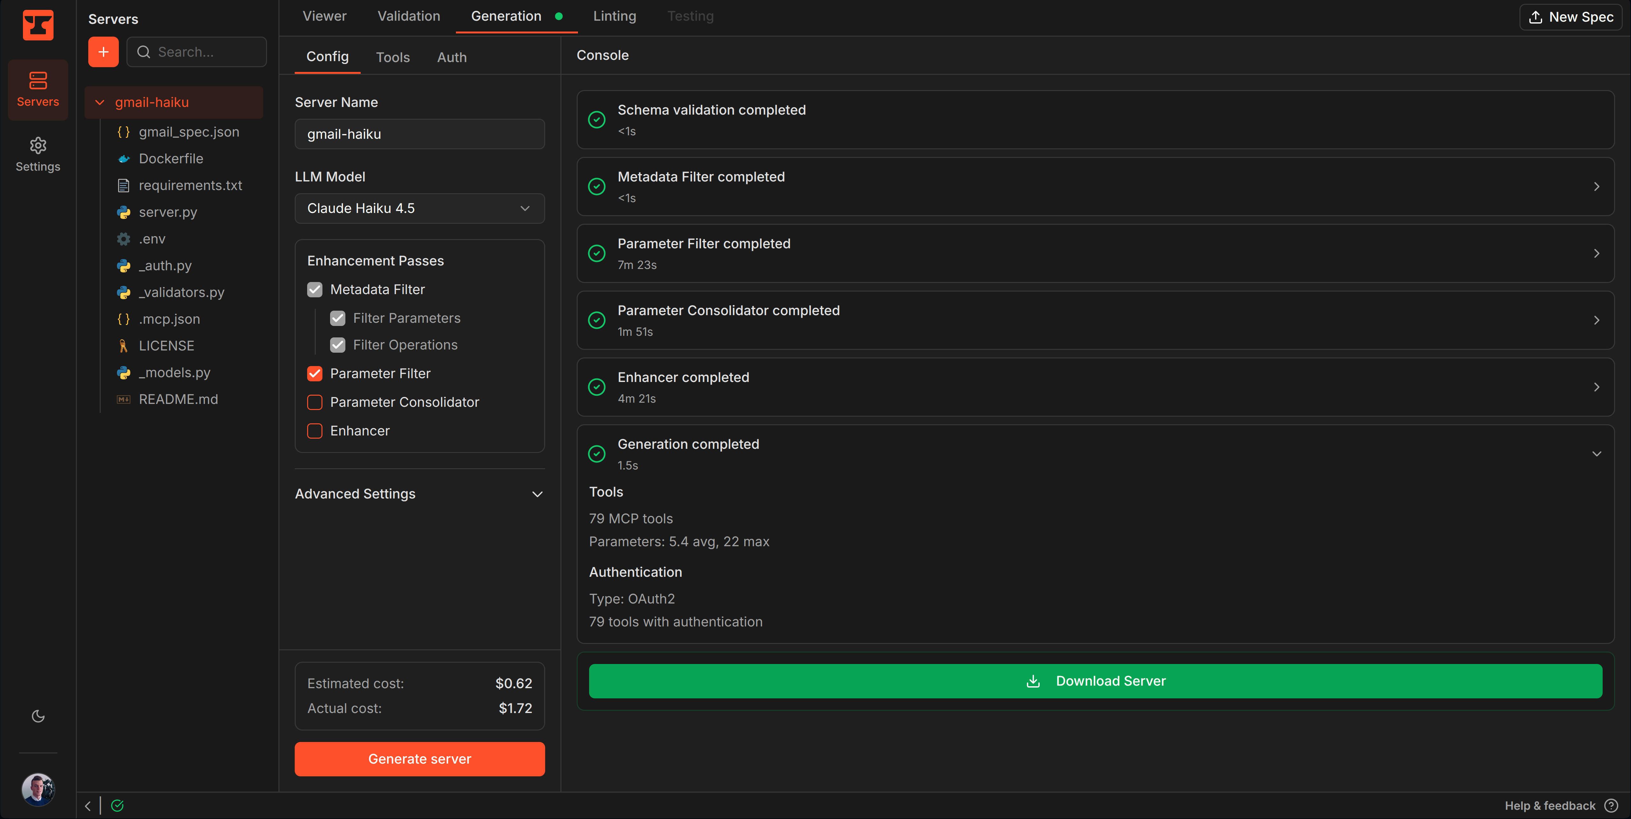This screenshot has height=819, width=1631.
Task: Expand Metadata Filter completed details
Action: (x=1596, y=187)
